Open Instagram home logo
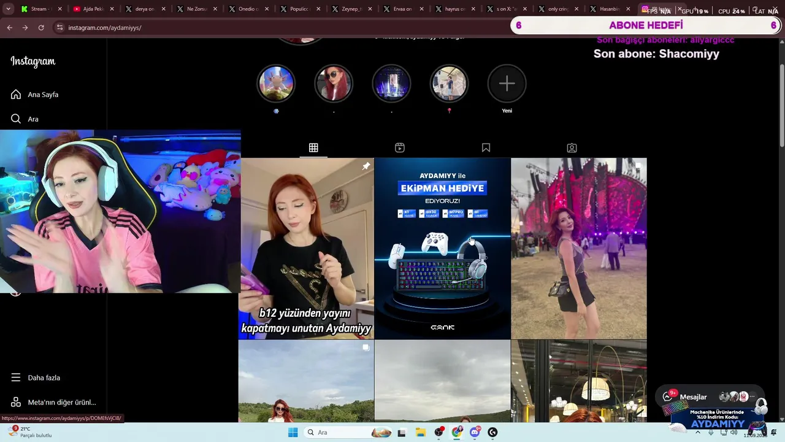Viewport: 785px width, 442px height. point(33,61)
